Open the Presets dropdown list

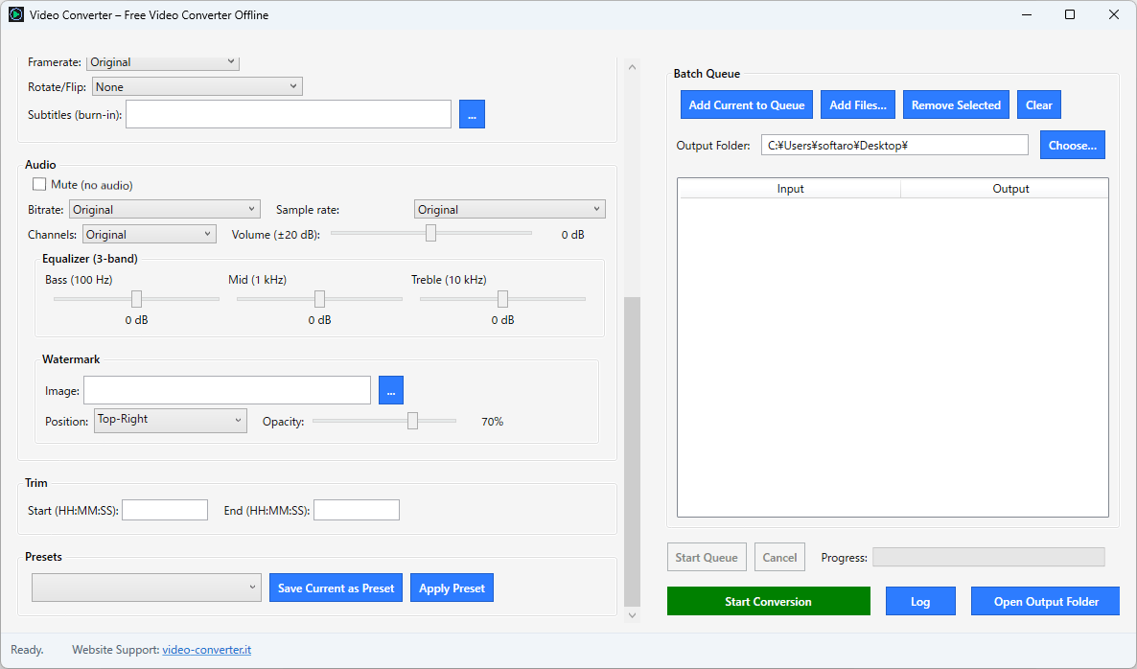click(x=147, y=588)
